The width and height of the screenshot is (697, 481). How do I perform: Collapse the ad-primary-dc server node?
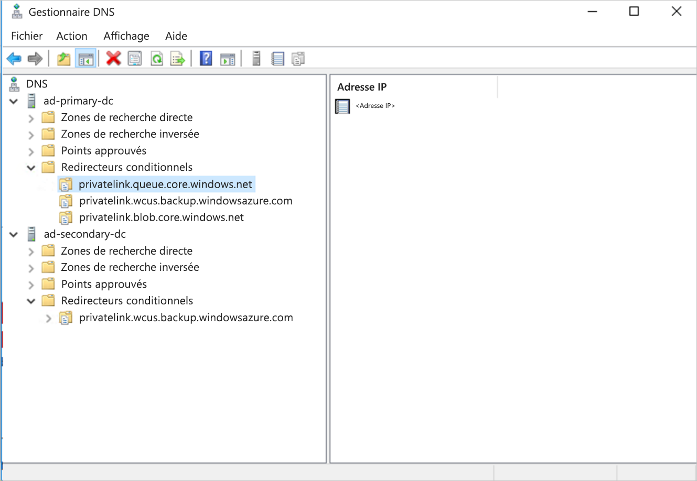coord(13,101)
